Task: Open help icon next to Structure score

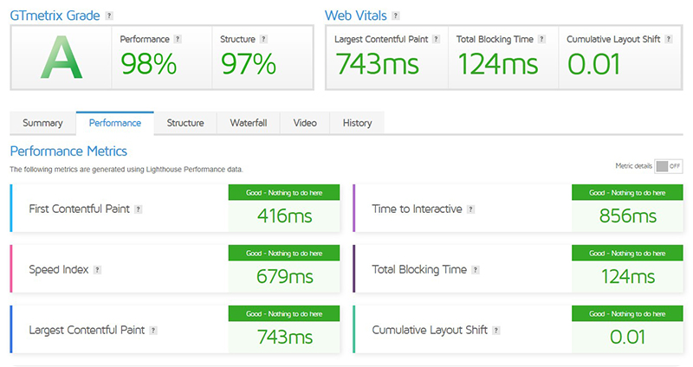Action: (263, 39)
